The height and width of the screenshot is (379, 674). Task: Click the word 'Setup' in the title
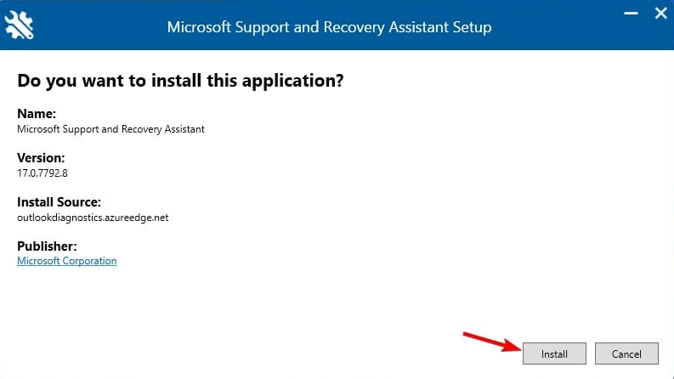pos(472,27)
